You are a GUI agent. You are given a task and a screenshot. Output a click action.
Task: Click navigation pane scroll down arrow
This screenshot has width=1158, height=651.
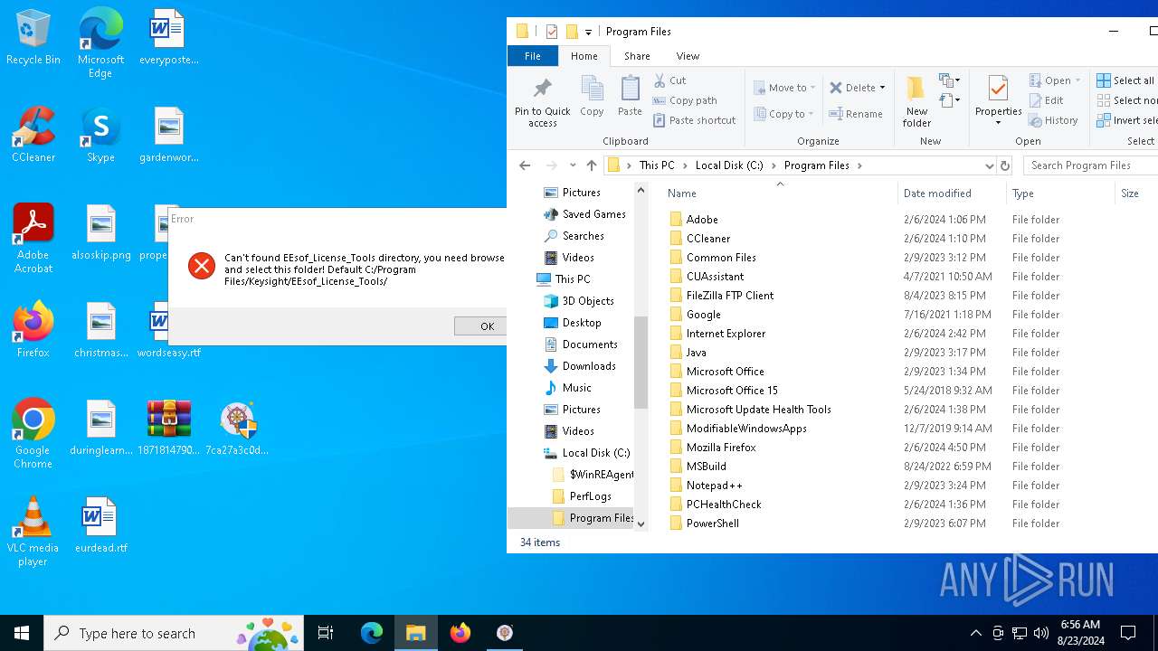(x=641, y=524)
